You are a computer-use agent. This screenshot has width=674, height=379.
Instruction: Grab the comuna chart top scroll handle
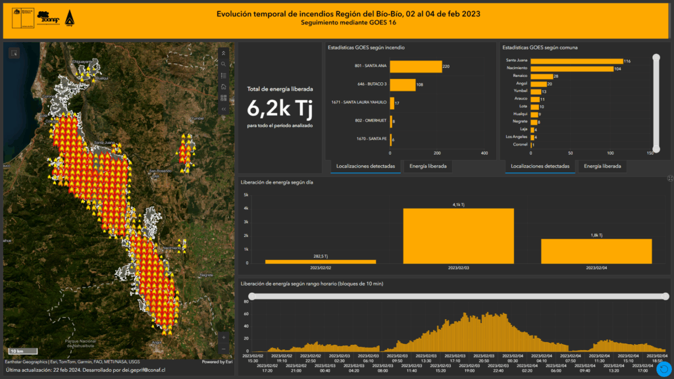656,58
